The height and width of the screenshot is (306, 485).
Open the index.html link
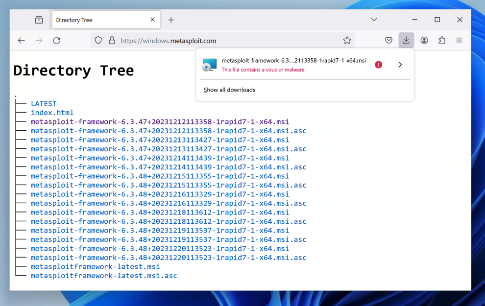[x=52, y=113]
